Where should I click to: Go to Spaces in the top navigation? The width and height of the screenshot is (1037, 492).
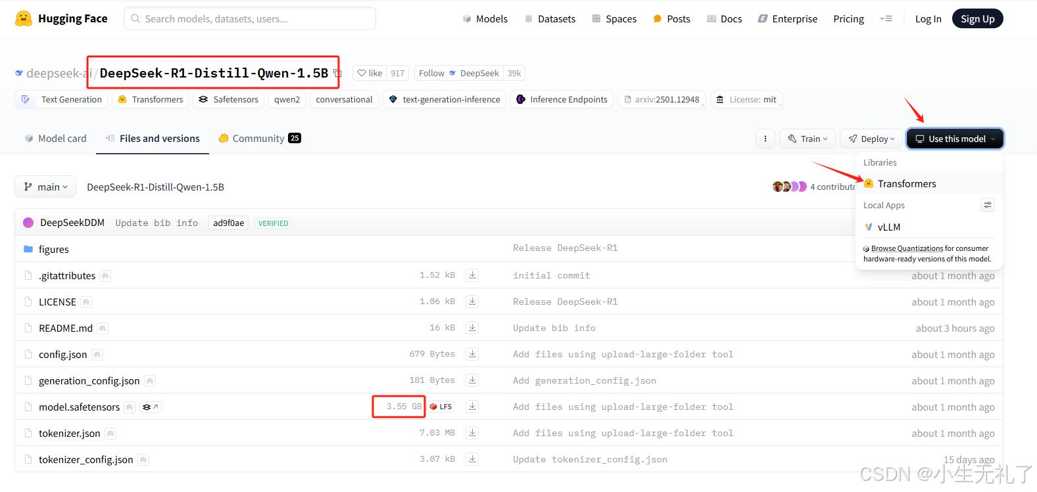pos(614,18)
